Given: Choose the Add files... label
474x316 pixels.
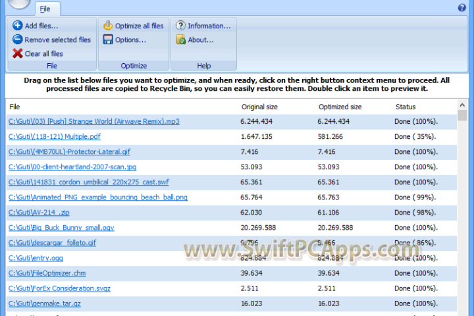Looking at the screenshot, I should [41, 26].
